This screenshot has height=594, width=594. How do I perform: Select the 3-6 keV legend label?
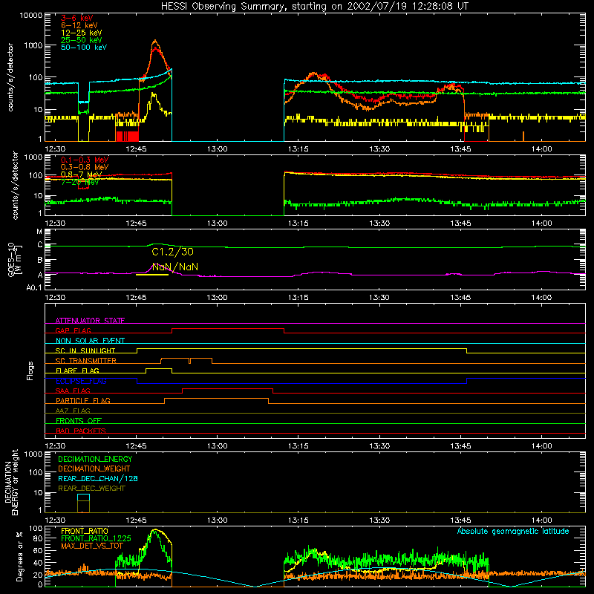(77, 18)
